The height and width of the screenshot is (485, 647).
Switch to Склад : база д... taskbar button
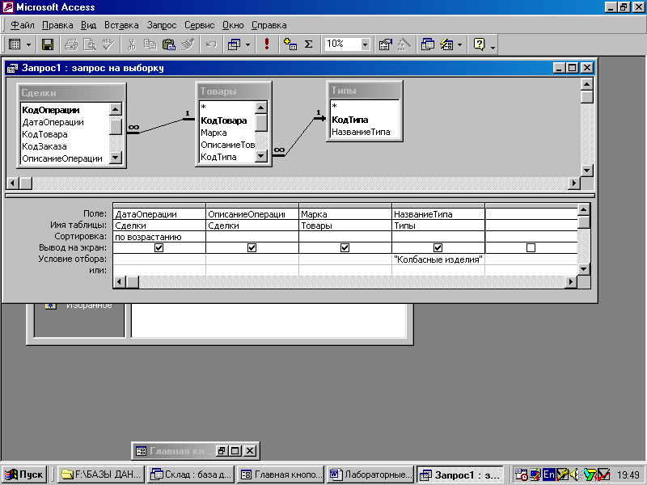pos(191,474)
